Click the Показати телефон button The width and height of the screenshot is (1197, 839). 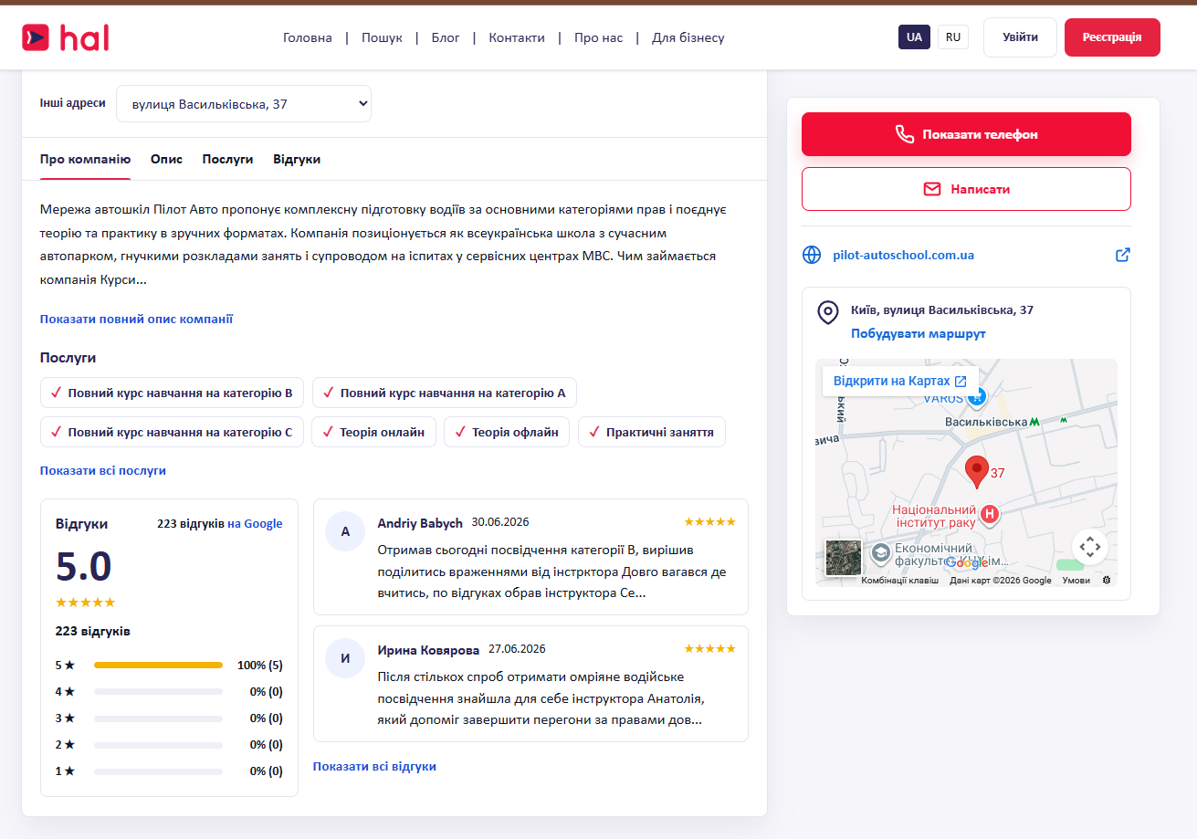[966, 134]
